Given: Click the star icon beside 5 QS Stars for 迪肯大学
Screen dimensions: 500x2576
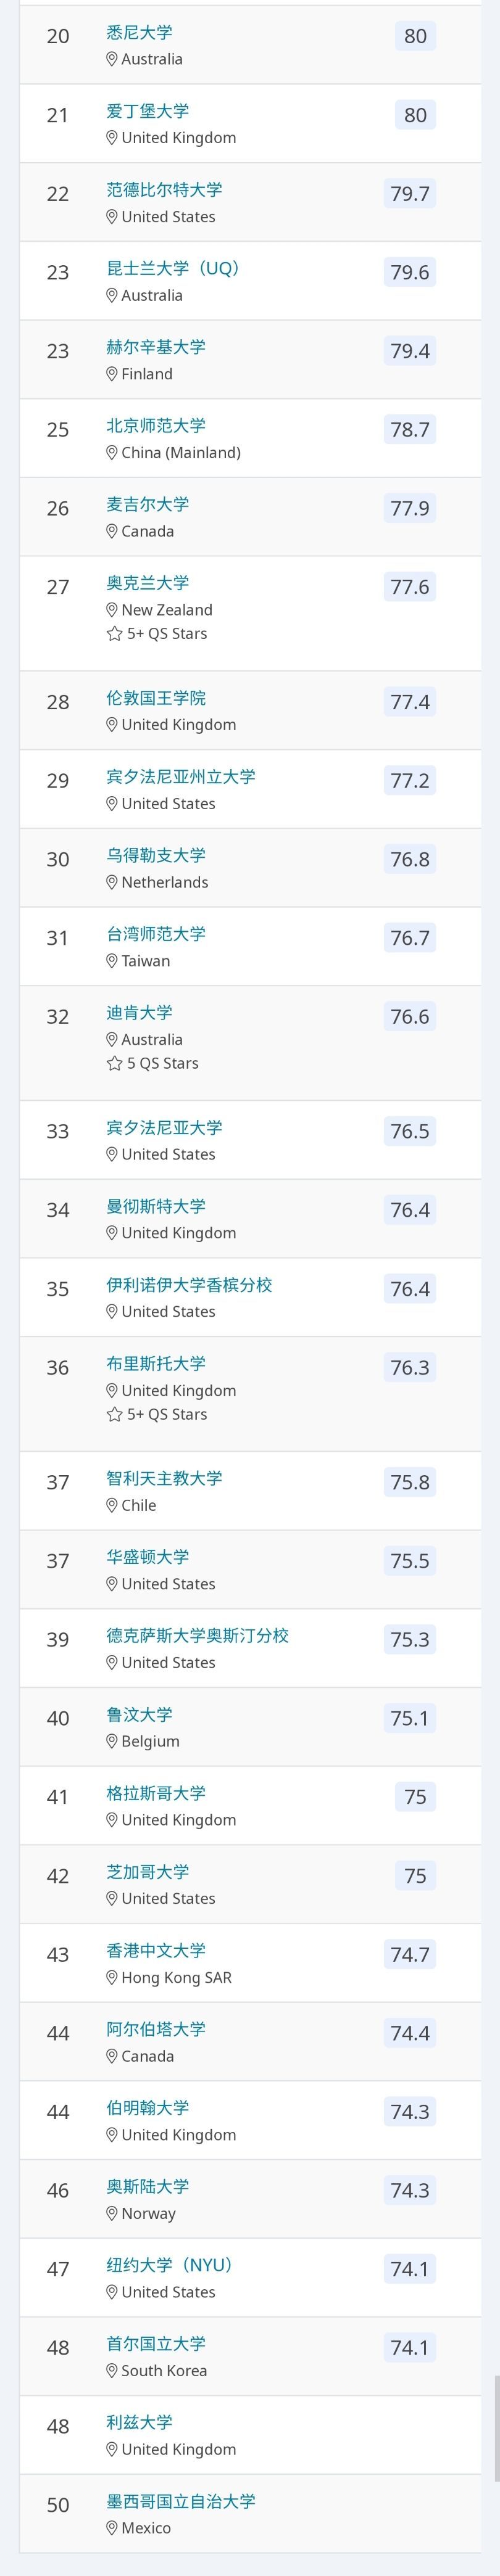Looking at the screenshot, I should pyautogui.click(x=114, y=1063).
